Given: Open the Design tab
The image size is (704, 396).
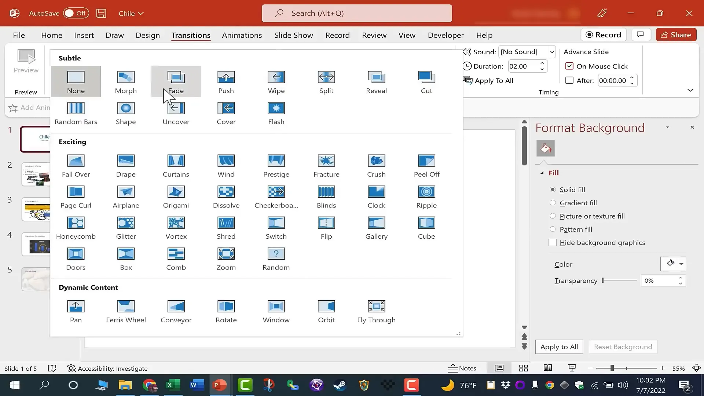Looking at the screenshot, I should tap(148, 35).
